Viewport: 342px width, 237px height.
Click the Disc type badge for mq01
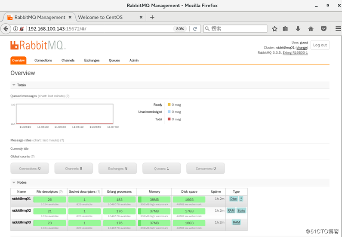(234, 199)
